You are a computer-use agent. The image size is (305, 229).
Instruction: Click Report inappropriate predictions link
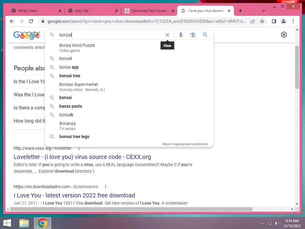185,144
